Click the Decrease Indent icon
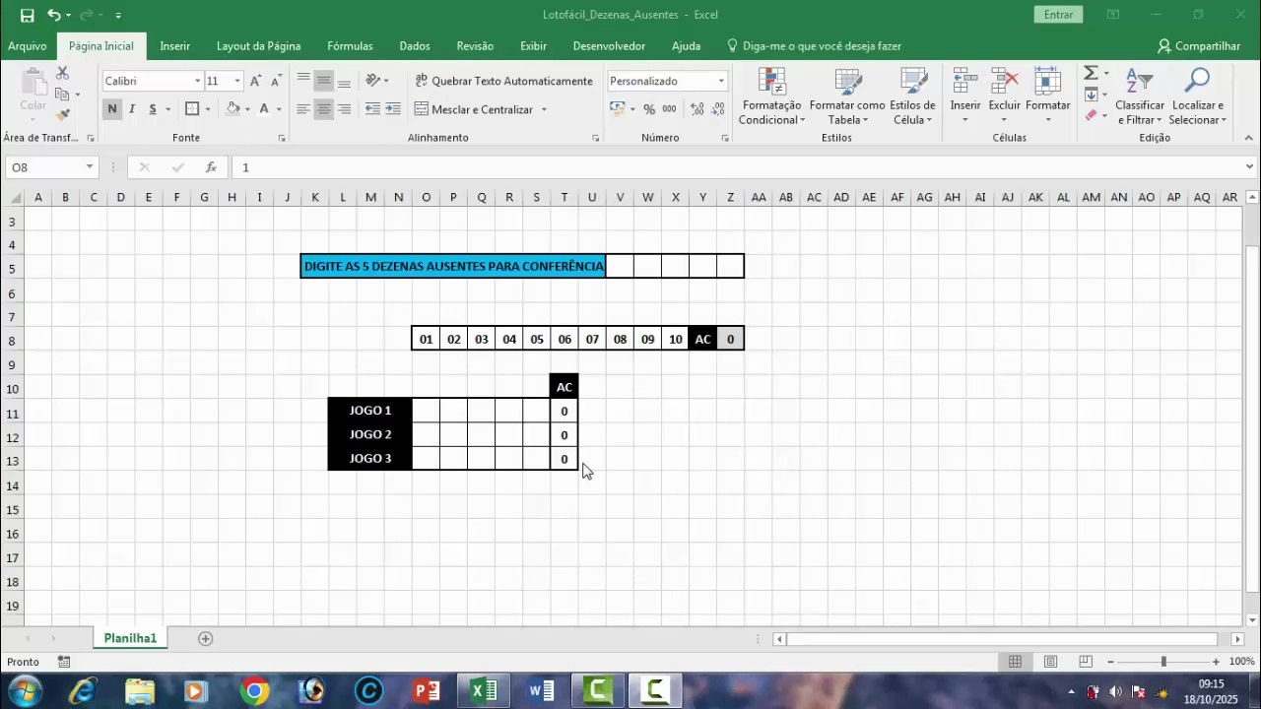This screenshot has height=709, width=1261. pos(372,109)
